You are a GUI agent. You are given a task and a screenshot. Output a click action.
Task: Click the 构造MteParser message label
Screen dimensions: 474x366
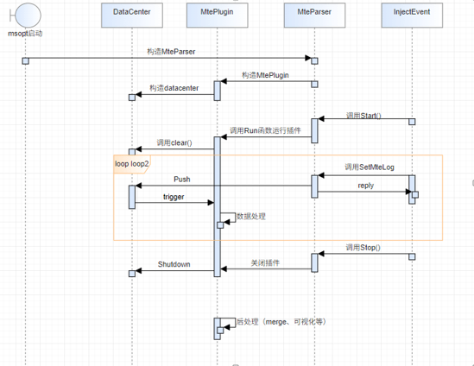tap(171, 52)
